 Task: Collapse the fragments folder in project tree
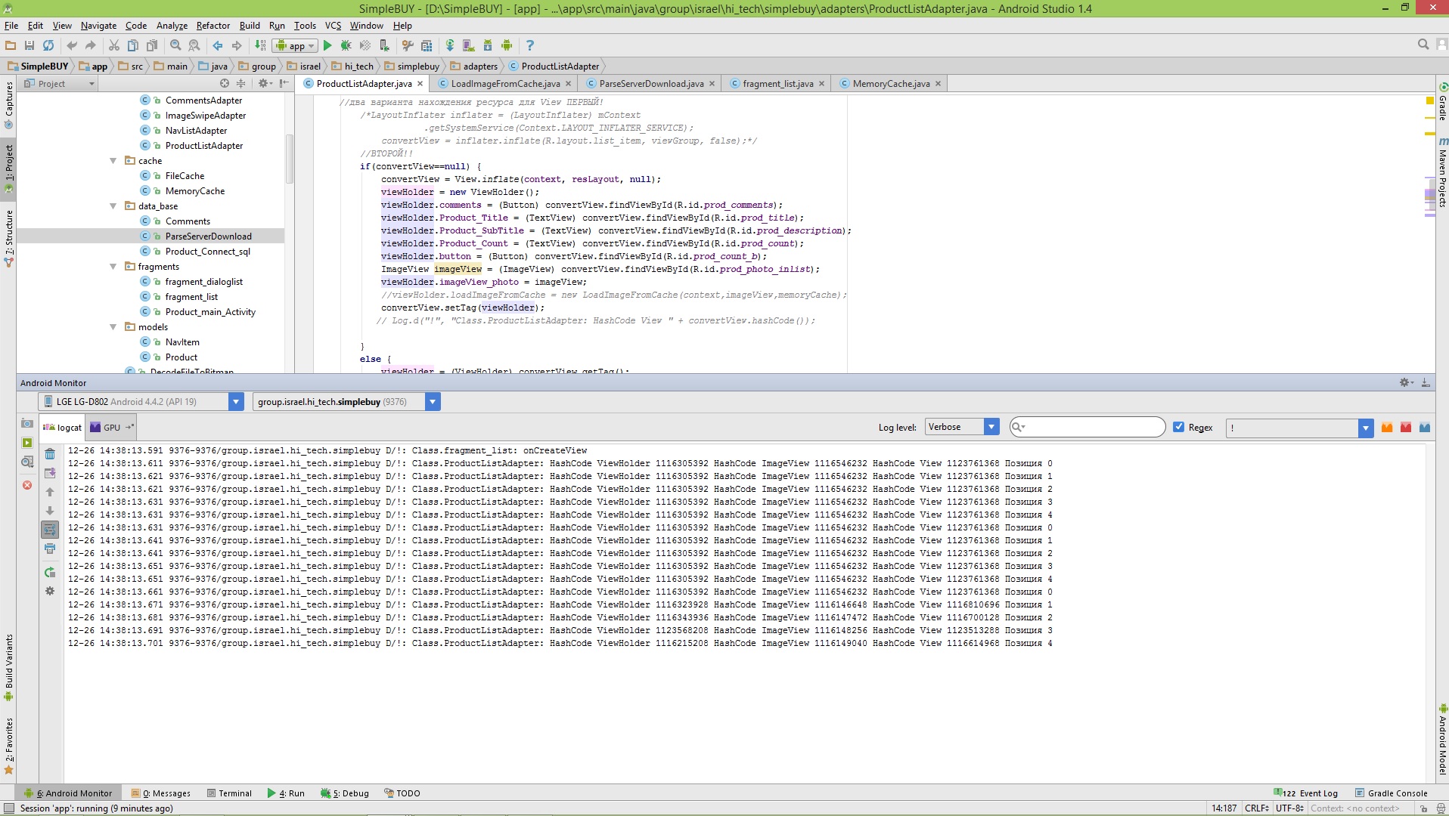pyautogui.click(x=113, y=267)
